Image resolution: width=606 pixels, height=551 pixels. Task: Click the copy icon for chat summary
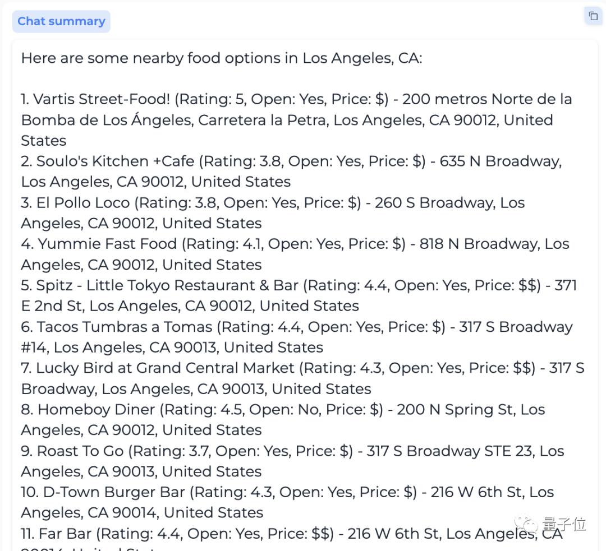593,16
